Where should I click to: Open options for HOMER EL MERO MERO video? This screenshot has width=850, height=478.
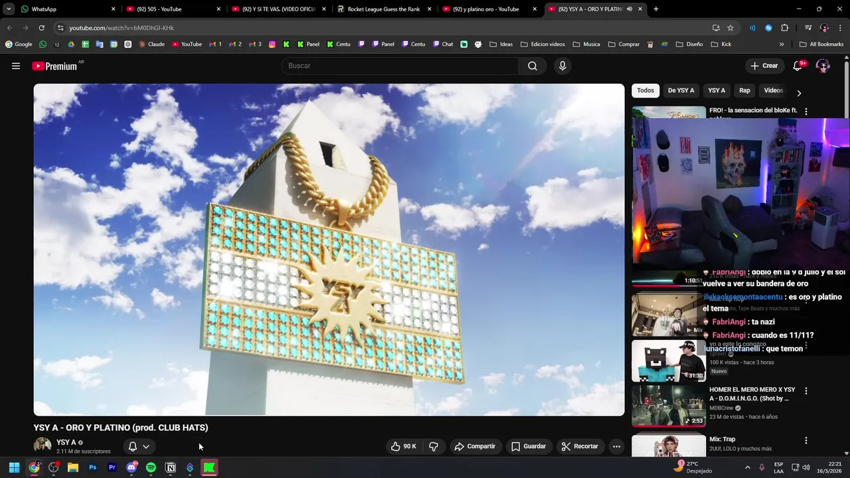(x=806, y=391)
